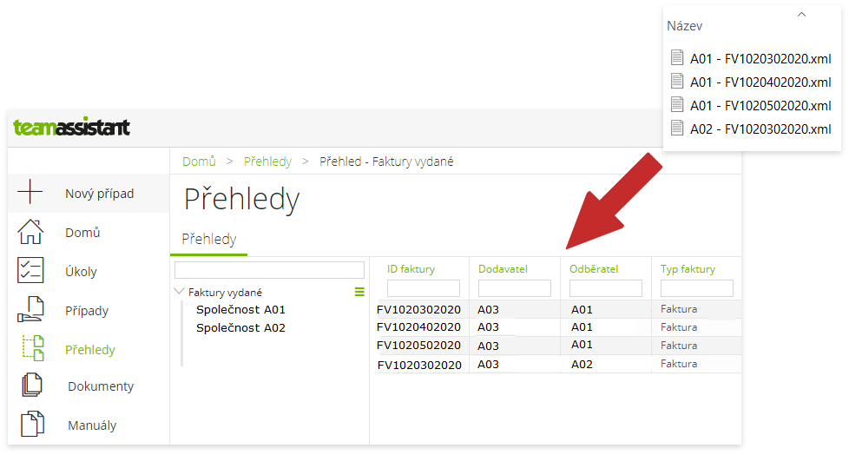This screenshot has width=849, height=455.
Task: Sort by the Dodavatel column header
Action: tap(503, 268)
